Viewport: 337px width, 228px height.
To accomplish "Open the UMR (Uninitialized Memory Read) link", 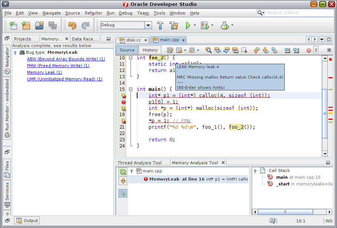I will 65,79.
